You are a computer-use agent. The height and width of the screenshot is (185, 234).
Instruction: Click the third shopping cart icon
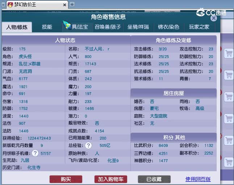point(229,97)
